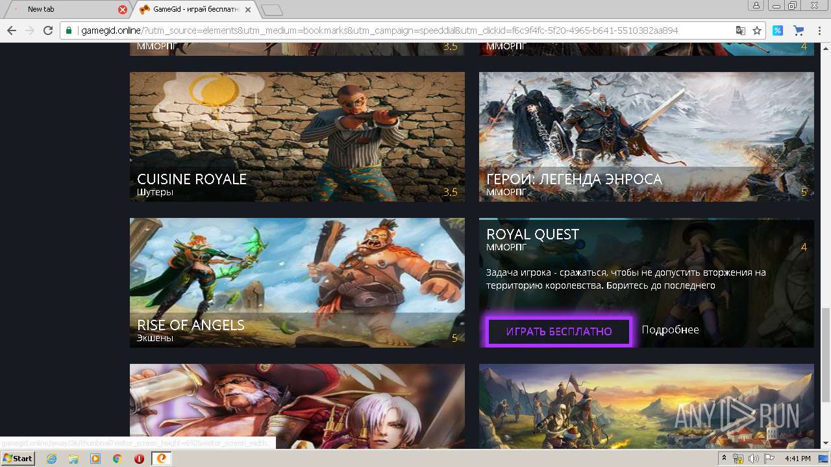Click the scrollbar up arrow
This screenshot has height=467, width=831.
tap(825, 47)
